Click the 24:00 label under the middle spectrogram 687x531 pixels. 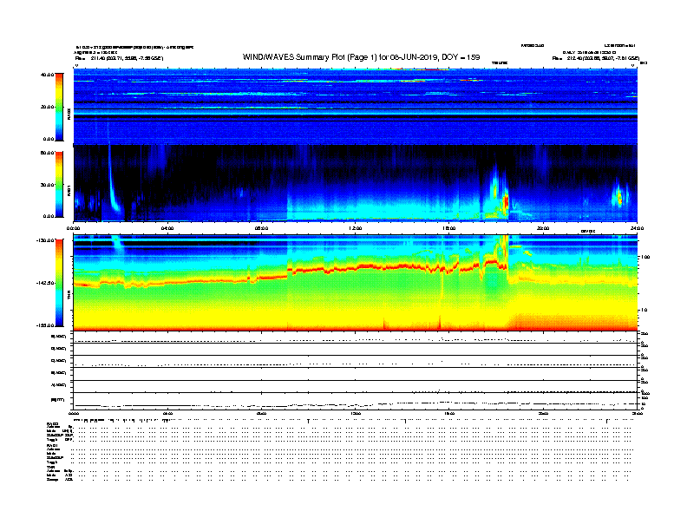point(637,228)
